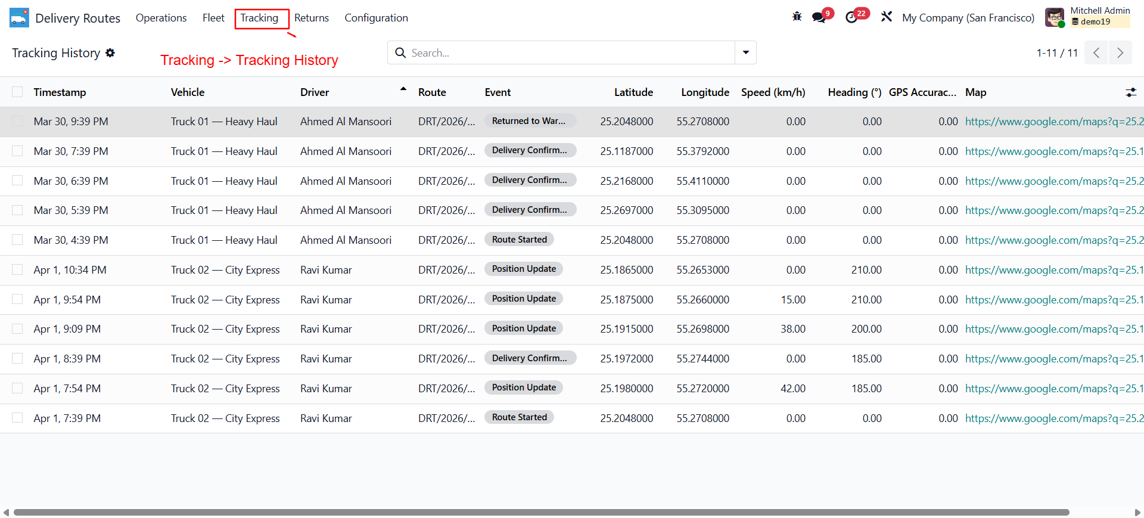Image resolution: width=1144 pixels, height=518 pixels.
Task: Open the Delivery Routes app icon
Action: 19,18
